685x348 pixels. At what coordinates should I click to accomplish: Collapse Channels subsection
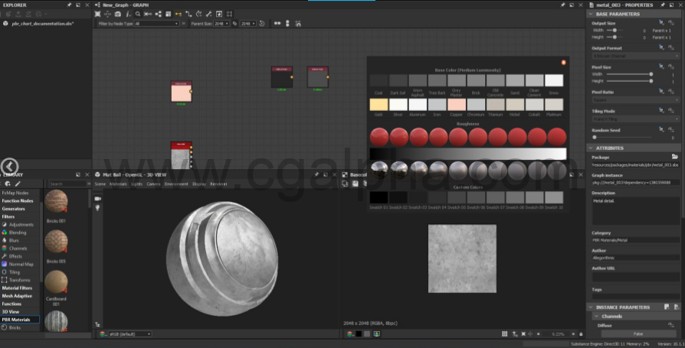(596, 316)
